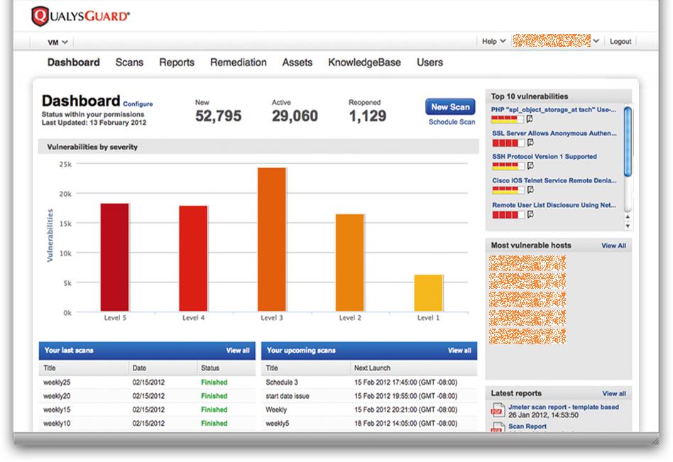Viewport: 673px width, 462px height.
Task: Click the New count 52,795
Action: [x=218, y=116]
